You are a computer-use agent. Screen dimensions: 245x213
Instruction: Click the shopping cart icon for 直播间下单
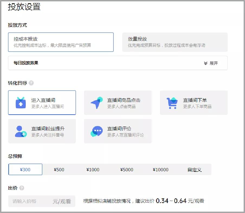coord(172,103)
